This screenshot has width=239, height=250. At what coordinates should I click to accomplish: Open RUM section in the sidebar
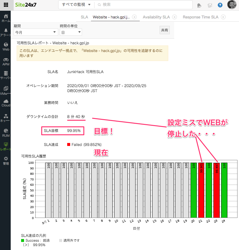pyautogui.click(x=6, y=133)
